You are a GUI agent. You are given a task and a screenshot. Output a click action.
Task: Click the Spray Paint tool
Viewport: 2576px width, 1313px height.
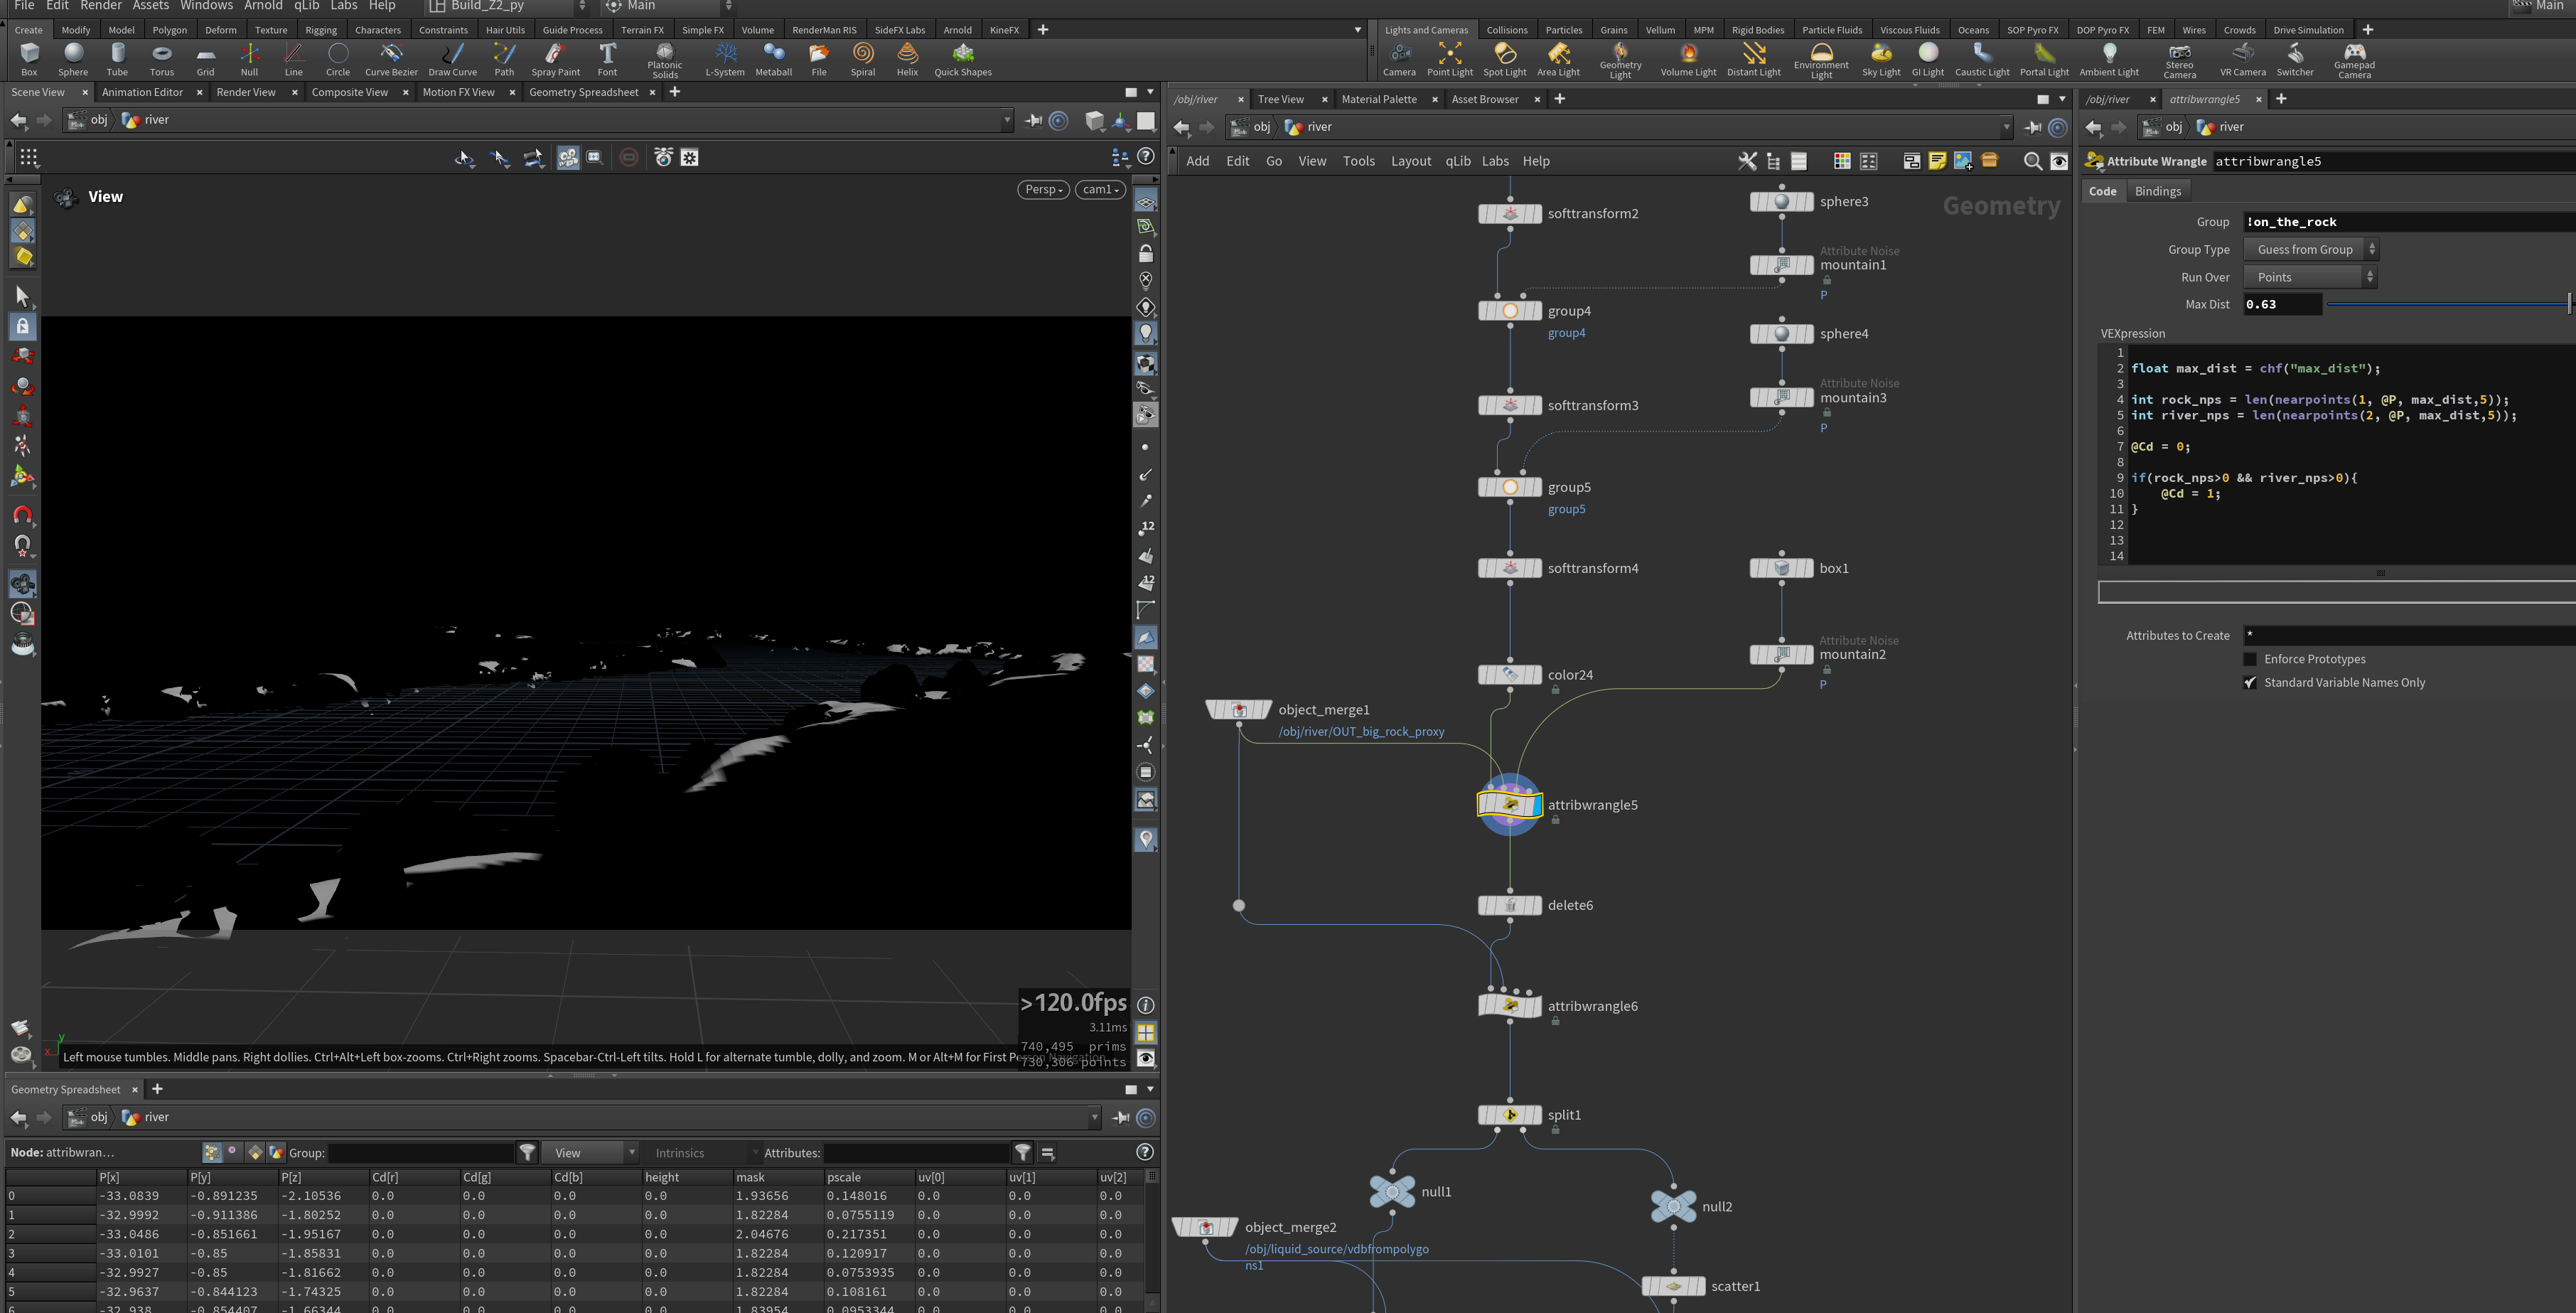pyautogui.click(x=555, y=59)
